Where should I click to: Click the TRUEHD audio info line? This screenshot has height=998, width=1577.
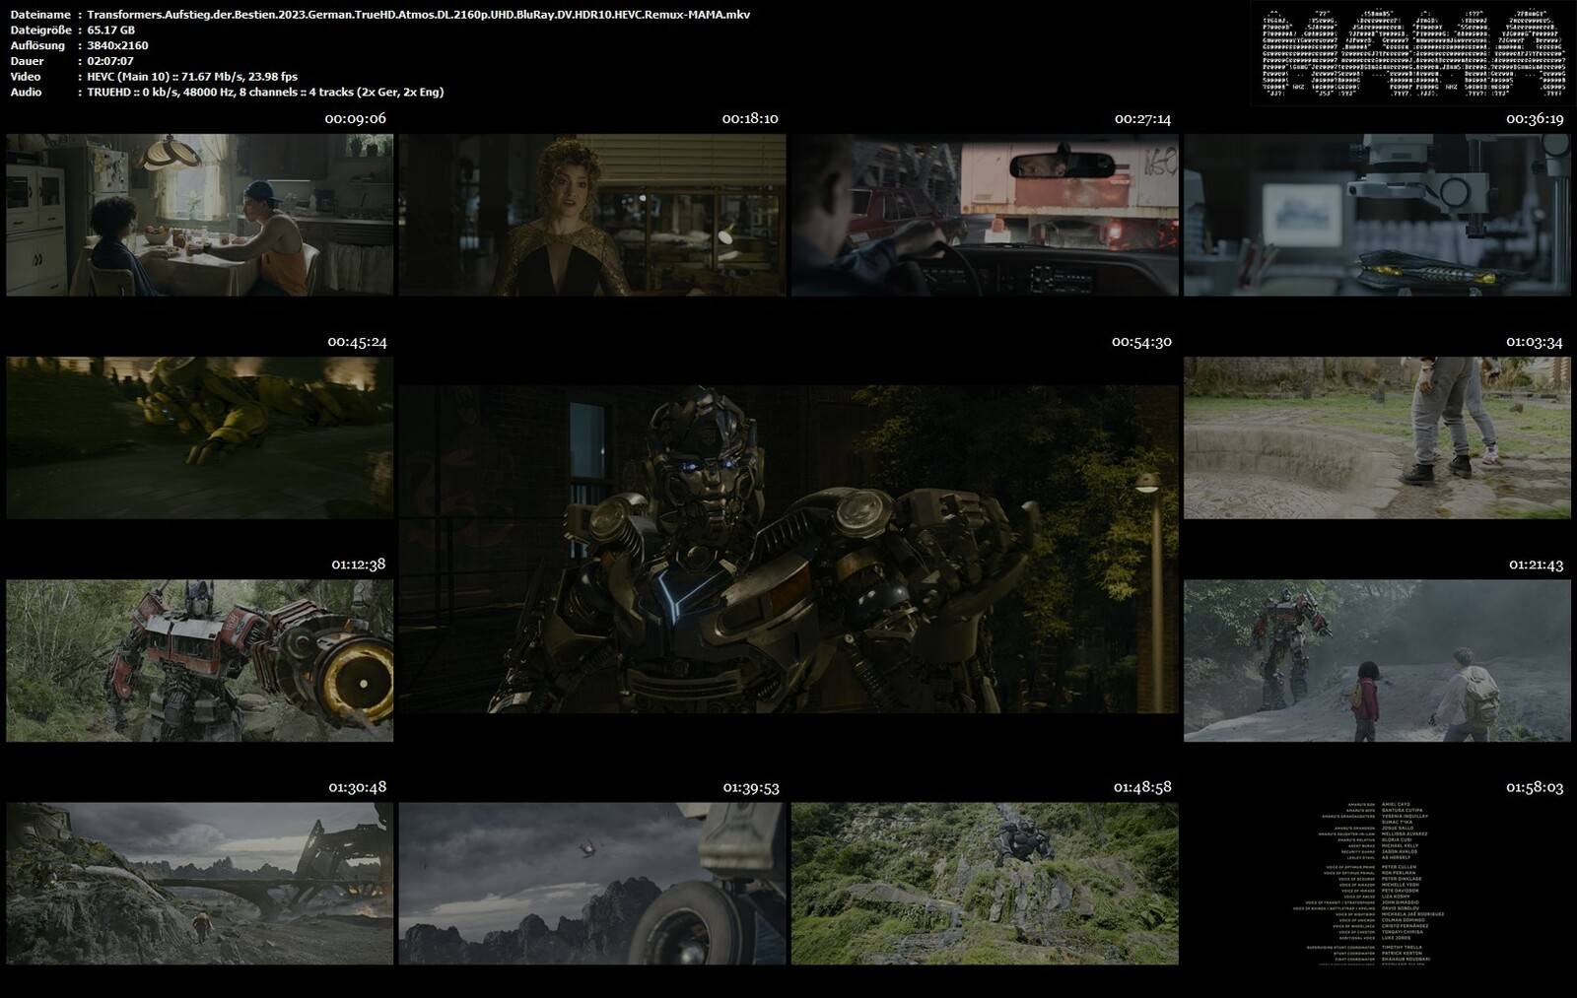pos(265,92)
